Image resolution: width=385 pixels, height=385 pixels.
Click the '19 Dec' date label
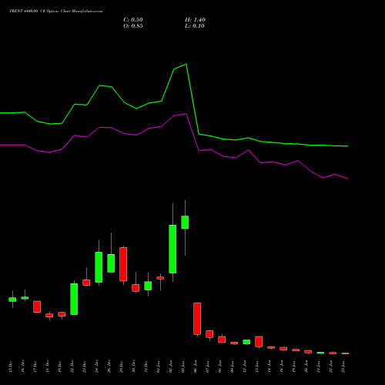(59, 367)
